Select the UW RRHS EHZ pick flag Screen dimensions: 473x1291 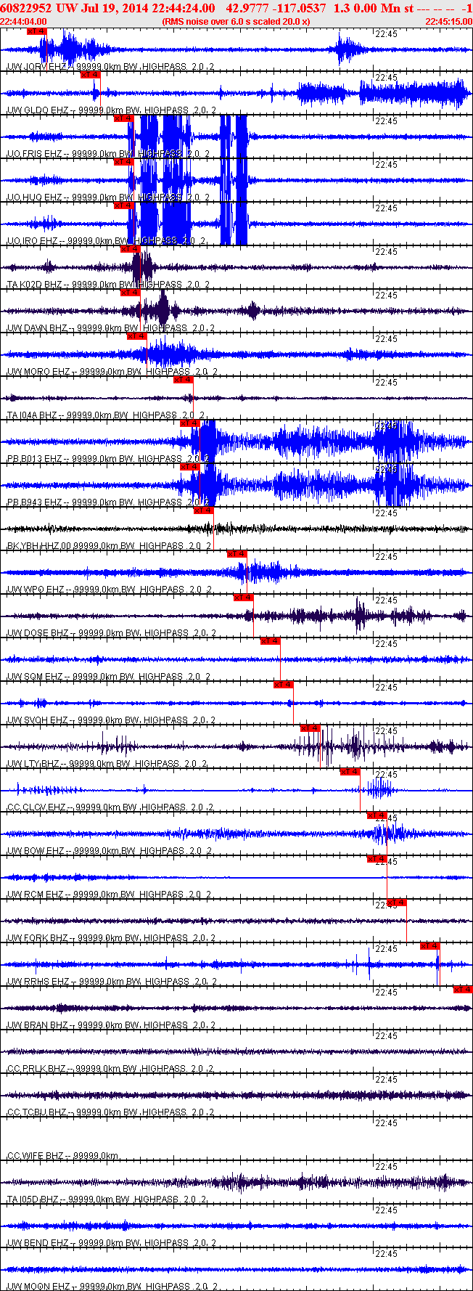pos(430,946)
